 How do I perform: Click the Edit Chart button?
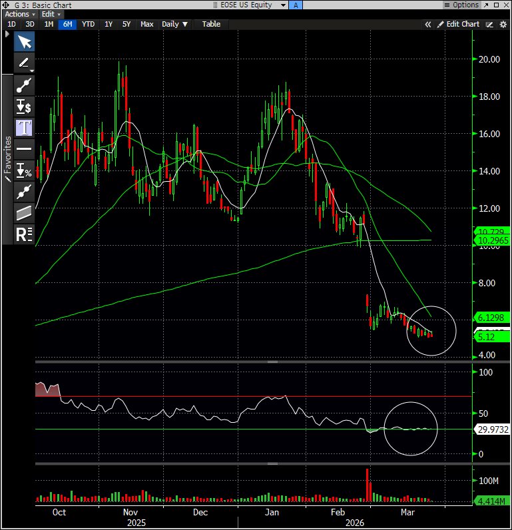458,24
